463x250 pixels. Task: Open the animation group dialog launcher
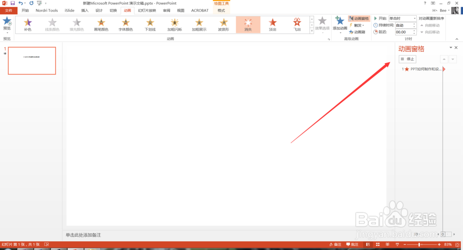tap(329, 39)
